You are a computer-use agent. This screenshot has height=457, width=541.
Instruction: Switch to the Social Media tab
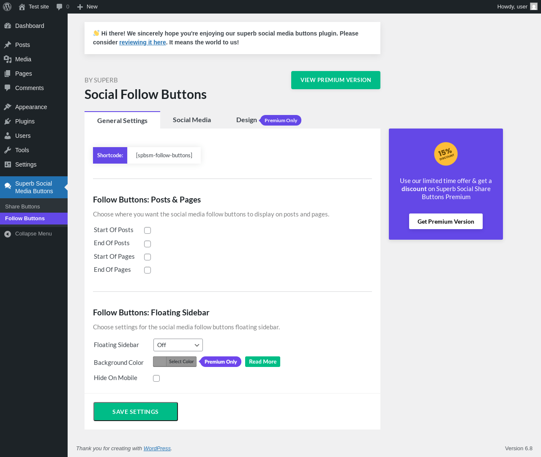click(x=192, y=120)
